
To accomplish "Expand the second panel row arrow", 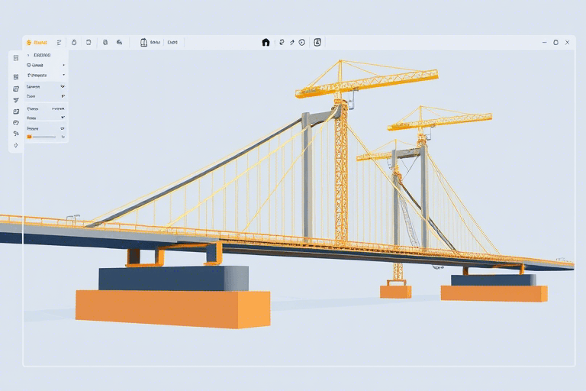I will (x=63, y=66).
